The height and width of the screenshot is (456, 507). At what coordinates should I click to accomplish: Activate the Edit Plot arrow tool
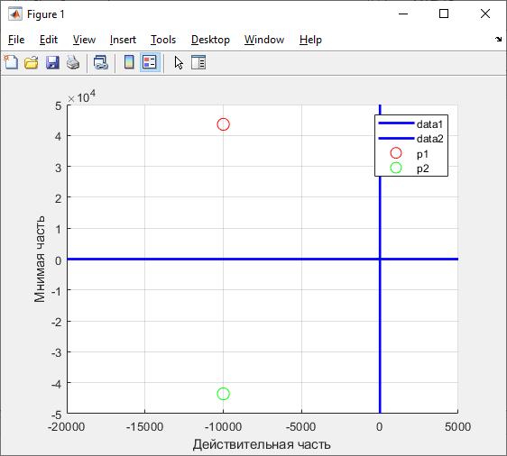(179, 62)
